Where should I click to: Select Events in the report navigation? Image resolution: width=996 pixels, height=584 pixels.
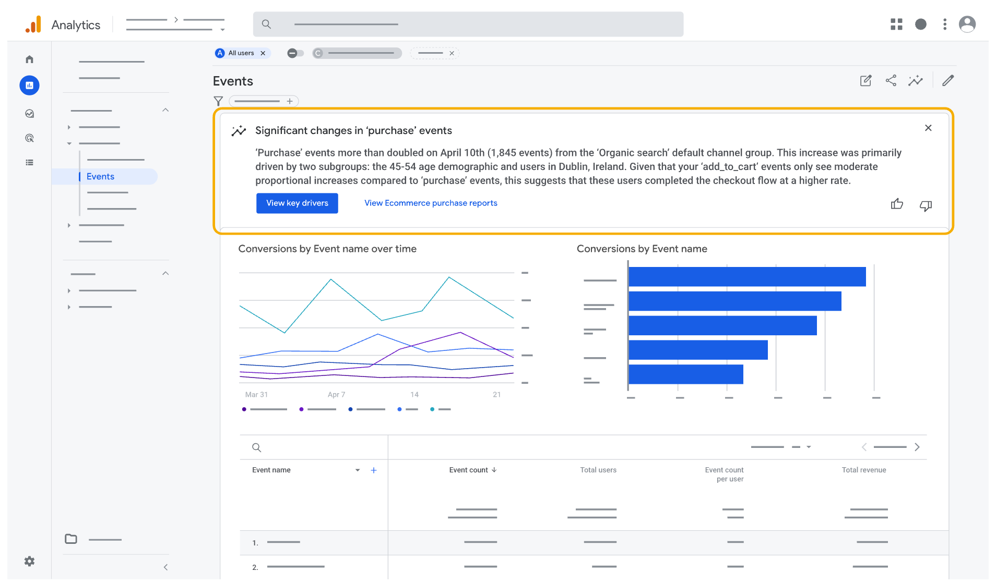tap(100, 176)
